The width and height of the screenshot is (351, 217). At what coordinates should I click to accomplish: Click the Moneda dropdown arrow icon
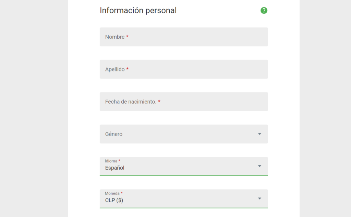click(x=259, y=199)
